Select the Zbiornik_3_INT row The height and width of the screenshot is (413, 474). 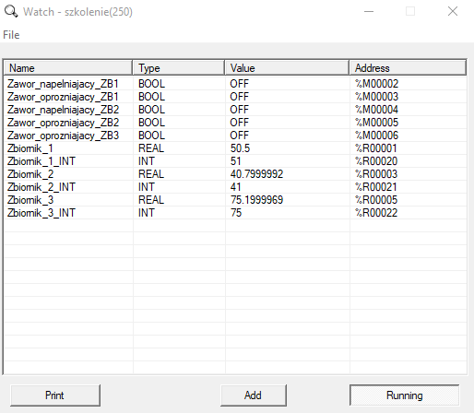(x=235, y=213)
